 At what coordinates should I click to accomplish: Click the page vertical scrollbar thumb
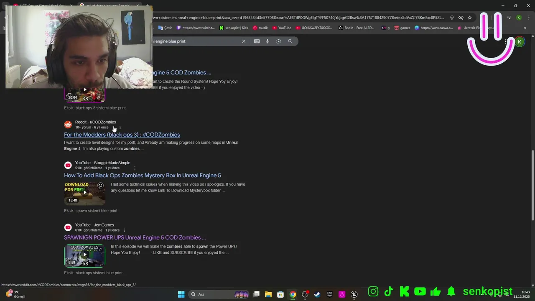point(532,185)
